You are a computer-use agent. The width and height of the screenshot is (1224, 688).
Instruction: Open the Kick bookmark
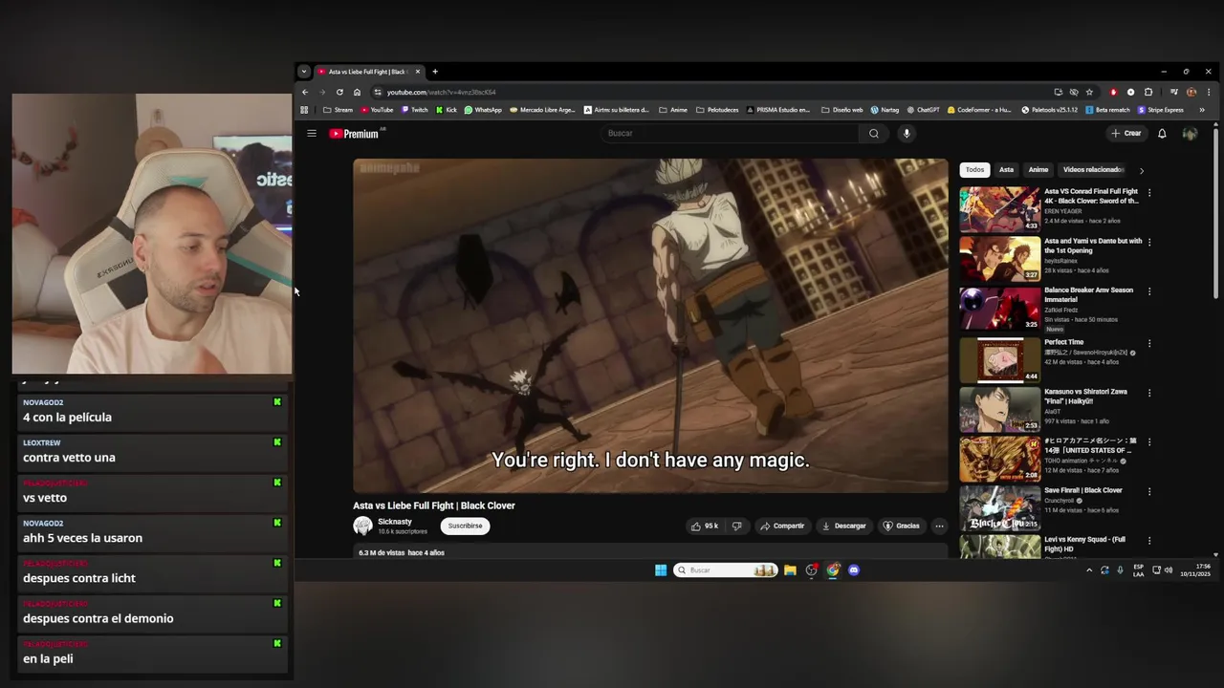pos(447,110)
